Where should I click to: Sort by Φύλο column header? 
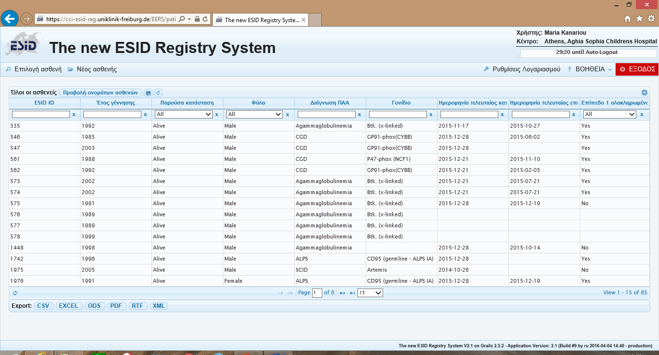pyautogui.click(x=259, y=103)
